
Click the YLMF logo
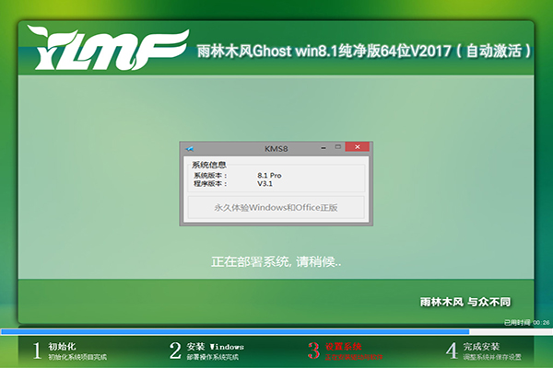108,48
